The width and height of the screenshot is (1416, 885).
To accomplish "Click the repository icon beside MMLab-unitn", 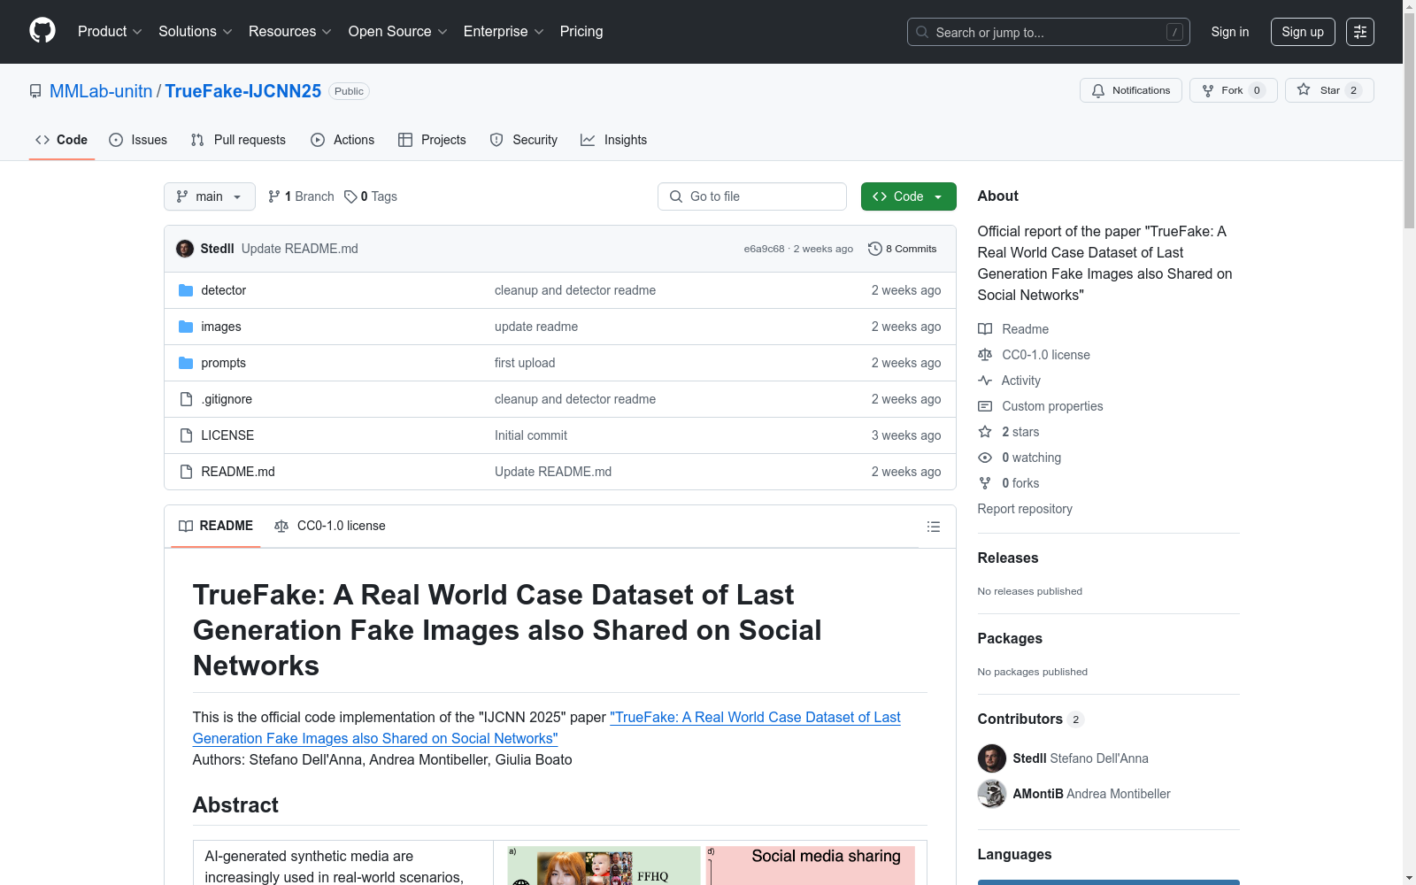I will pyautogui.click(x=35, y=91).
